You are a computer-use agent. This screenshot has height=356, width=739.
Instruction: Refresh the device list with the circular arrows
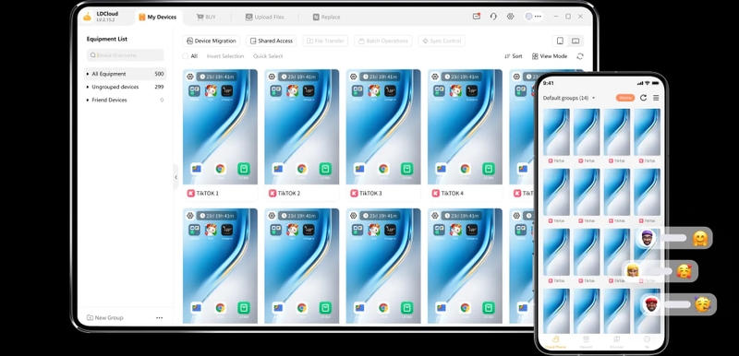click(x=580, y=56)
